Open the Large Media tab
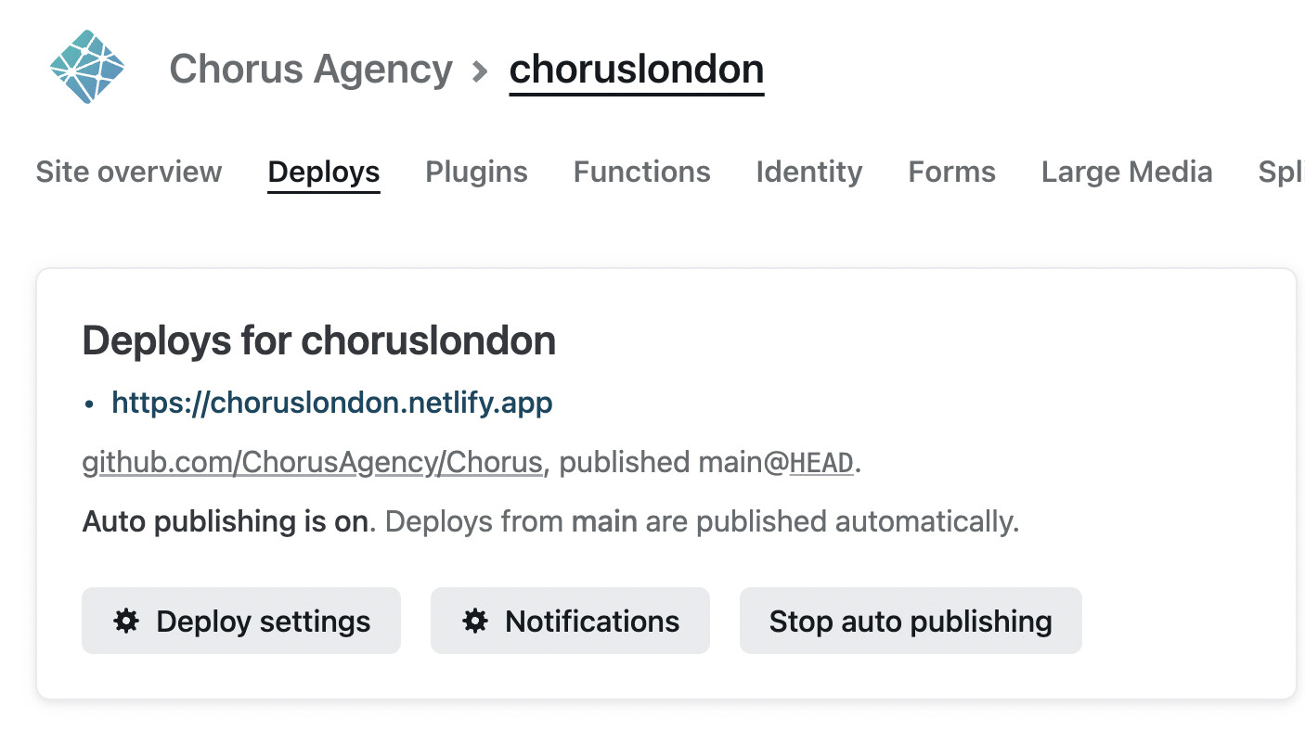This screenshot has width=1305, height=731. click(x=1127, y=172)
